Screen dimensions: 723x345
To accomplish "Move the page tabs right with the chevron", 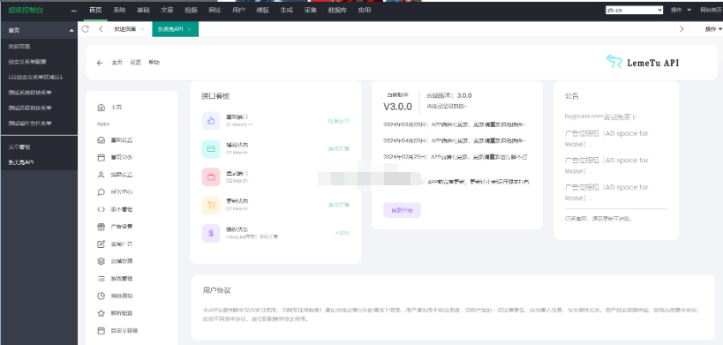I will (x=682, y=29).
